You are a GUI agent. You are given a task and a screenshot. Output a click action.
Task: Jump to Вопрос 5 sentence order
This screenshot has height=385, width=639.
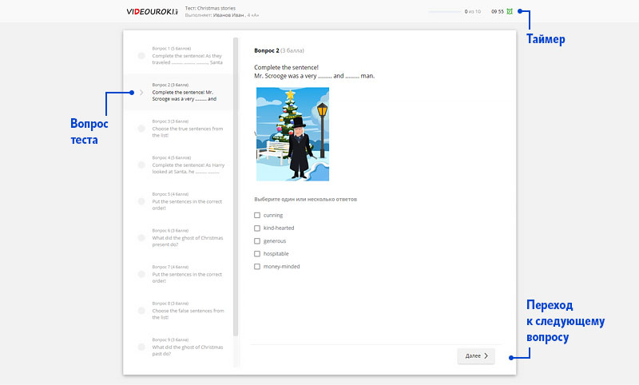click(178, 201)
